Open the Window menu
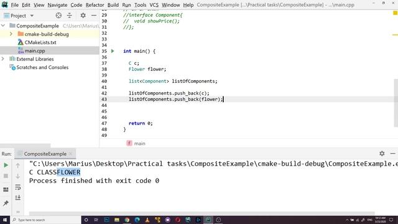The width and height of the screenshot is (398, 224). pyautogui.click(x=171, y=5)
